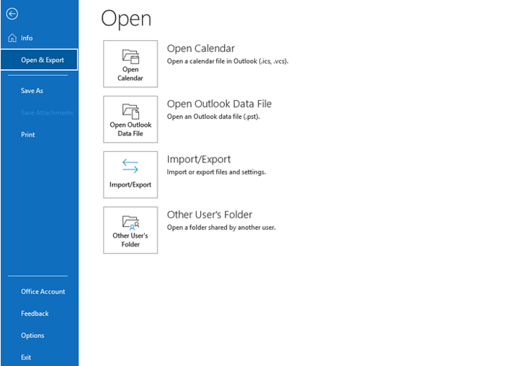Click the Open Calendar heading text
513x366 pixels.
click(201, 48)
